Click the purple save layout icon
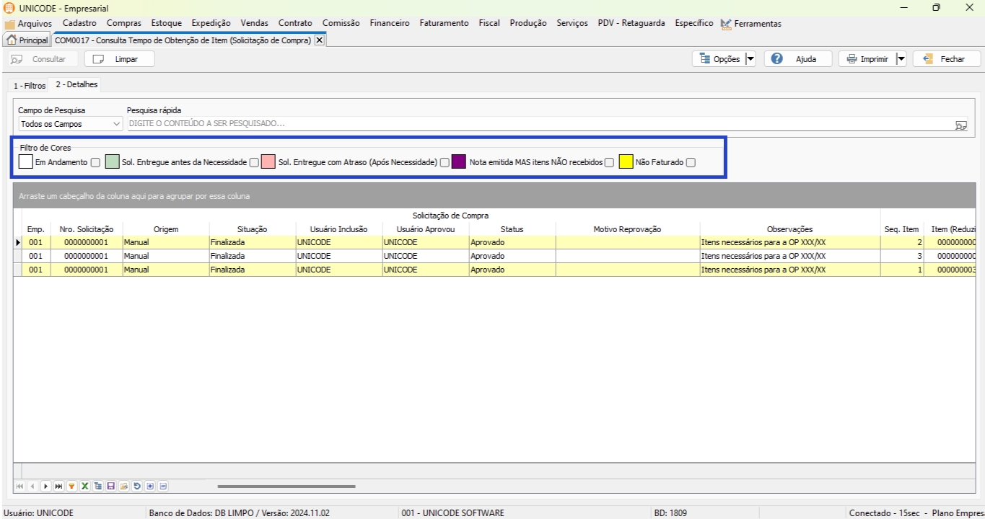 tap(110, 487)
